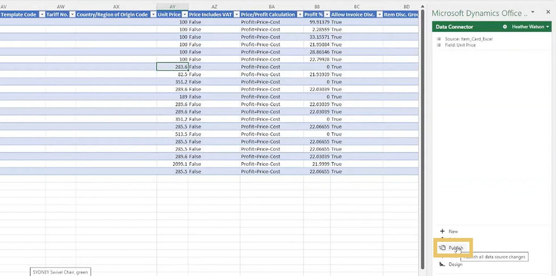The width and height of the screenshot is (556, 276).
Task: Click the Data Connector heading
Action: [454, 27]
